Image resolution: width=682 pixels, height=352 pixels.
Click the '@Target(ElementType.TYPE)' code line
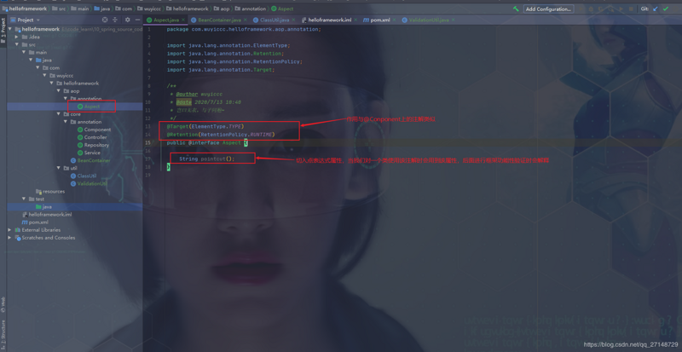[205, 126]
